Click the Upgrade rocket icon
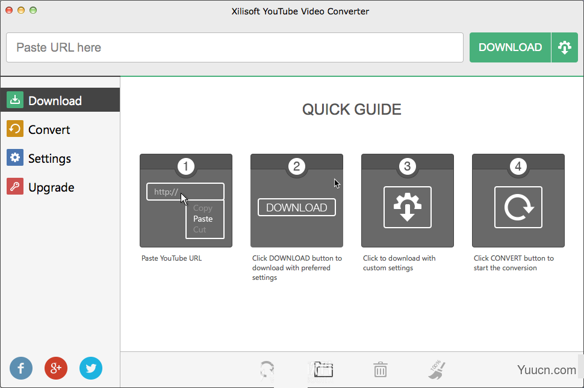This screenshot has height=388, width=584. coord(15,186)
